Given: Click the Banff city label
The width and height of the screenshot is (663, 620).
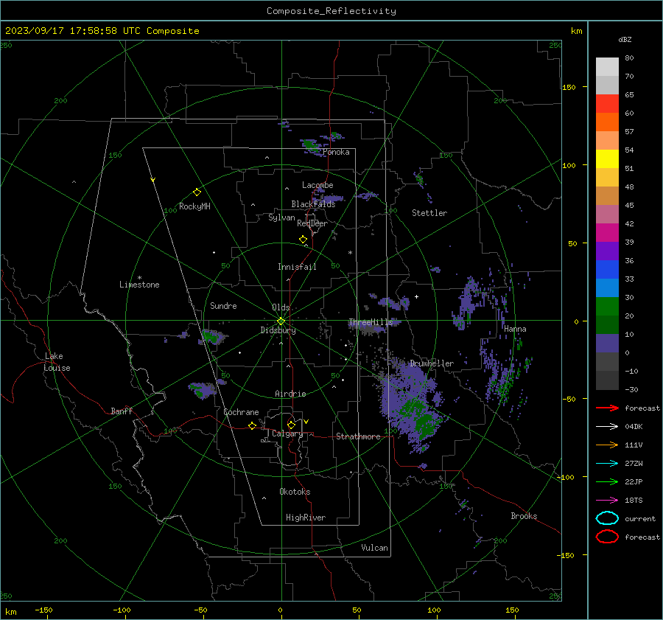Looking at the screenshot, I should [122, 411].
